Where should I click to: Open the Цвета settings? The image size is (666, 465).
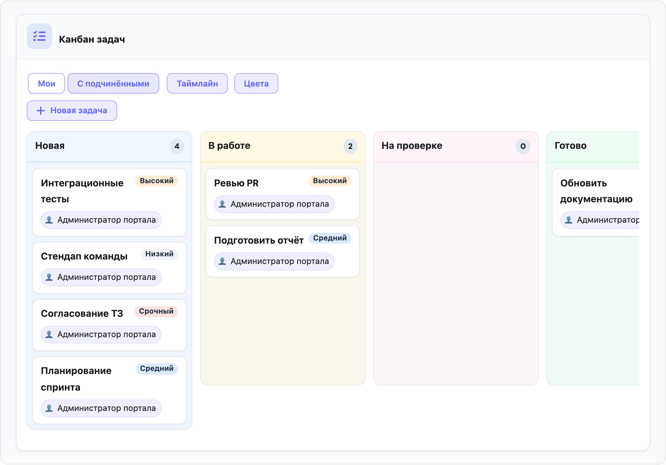(x=256, y=84)
